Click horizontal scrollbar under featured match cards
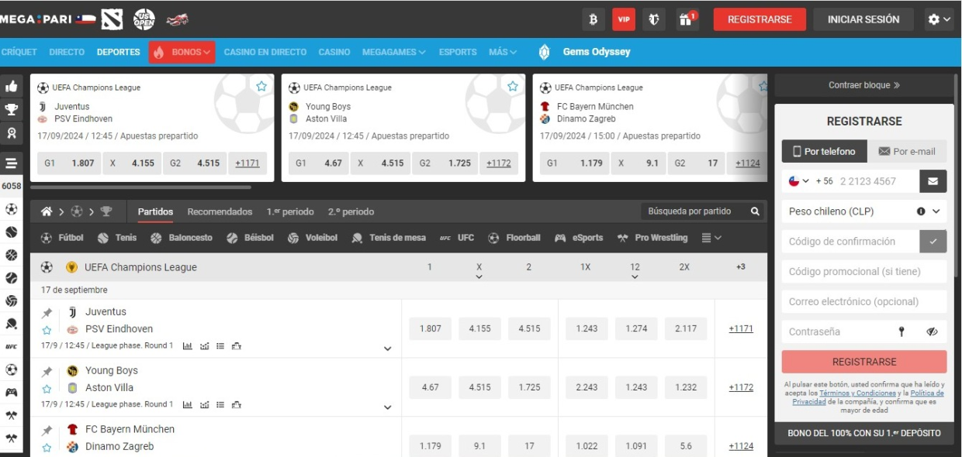The image size is (962, 457). [x=140, y=187]
